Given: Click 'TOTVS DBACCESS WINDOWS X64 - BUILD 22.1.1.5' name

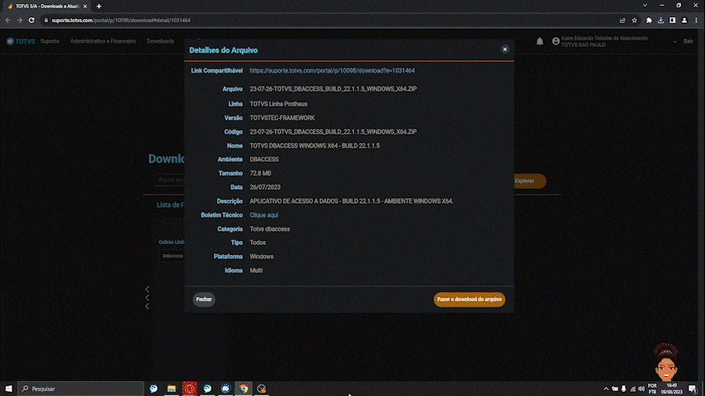Looking at the screenshot, I should [315, 146].
